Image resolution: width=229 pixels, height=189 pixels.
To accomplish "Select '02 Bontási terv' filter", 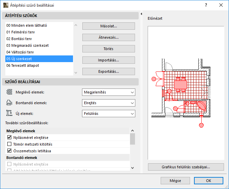I will click(39, 39).
